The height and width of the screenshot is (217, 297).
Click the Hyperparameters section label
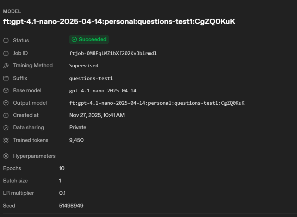[x=34, y=156]
